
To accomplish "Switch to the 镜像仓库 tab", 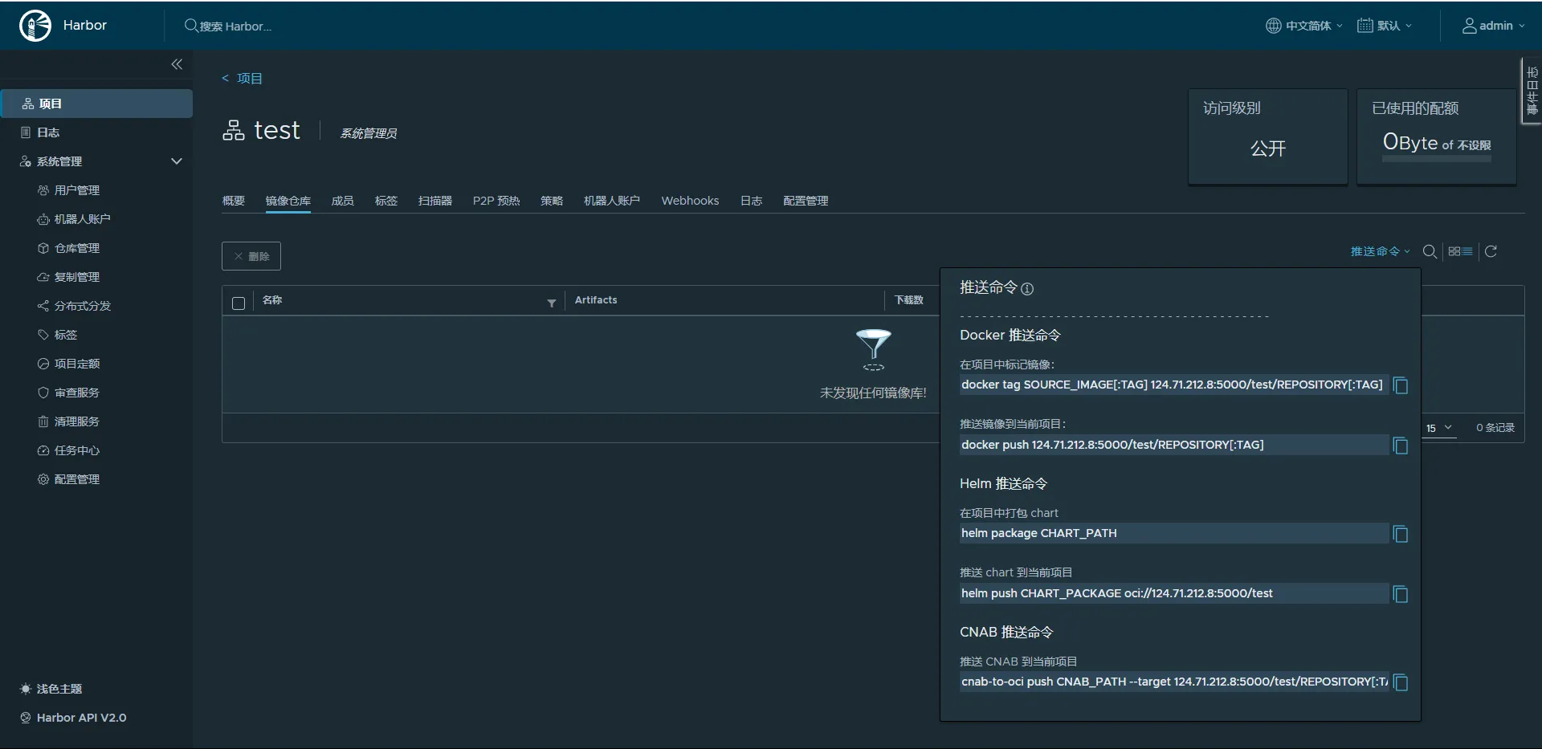I will pos(288,201).
